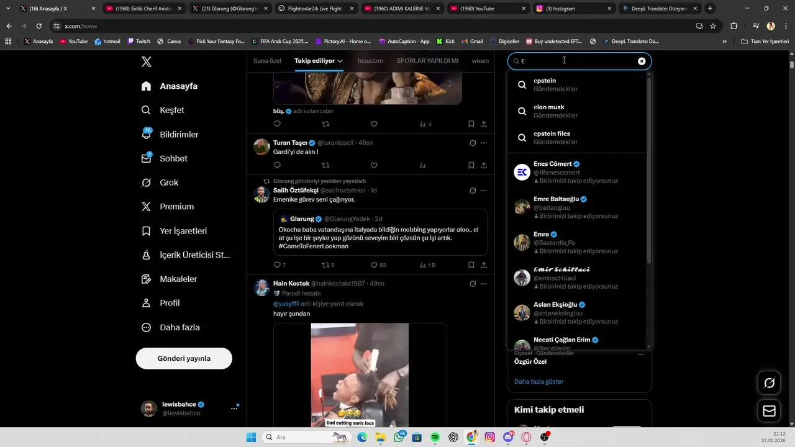The image size is (795, 447).
Task: Ask Grok about Turan Taşçı post
Action: (x=473, y=143)
